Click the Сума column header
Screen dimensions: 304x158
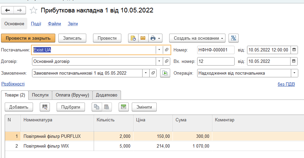[x=192, y=123]
